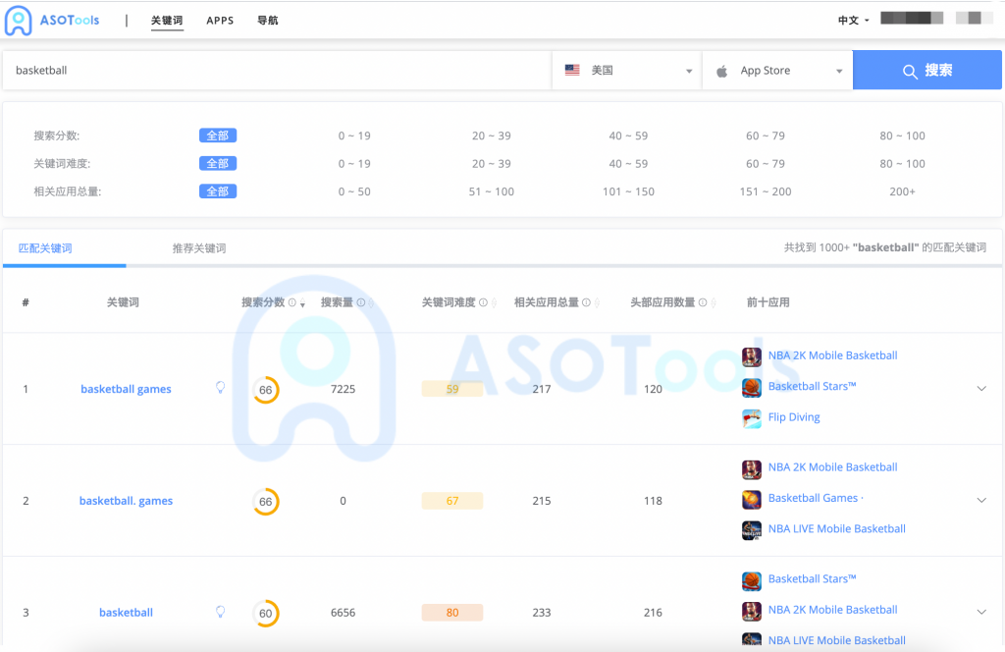Open the basketball games keyword link
Viewport: 1005px width, 652px height.
coord(126,389)
